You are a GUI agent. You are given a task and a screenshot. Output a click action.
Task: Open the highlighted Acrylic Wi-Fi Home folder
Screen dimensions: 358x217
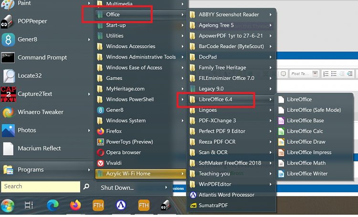coord(140,174)
